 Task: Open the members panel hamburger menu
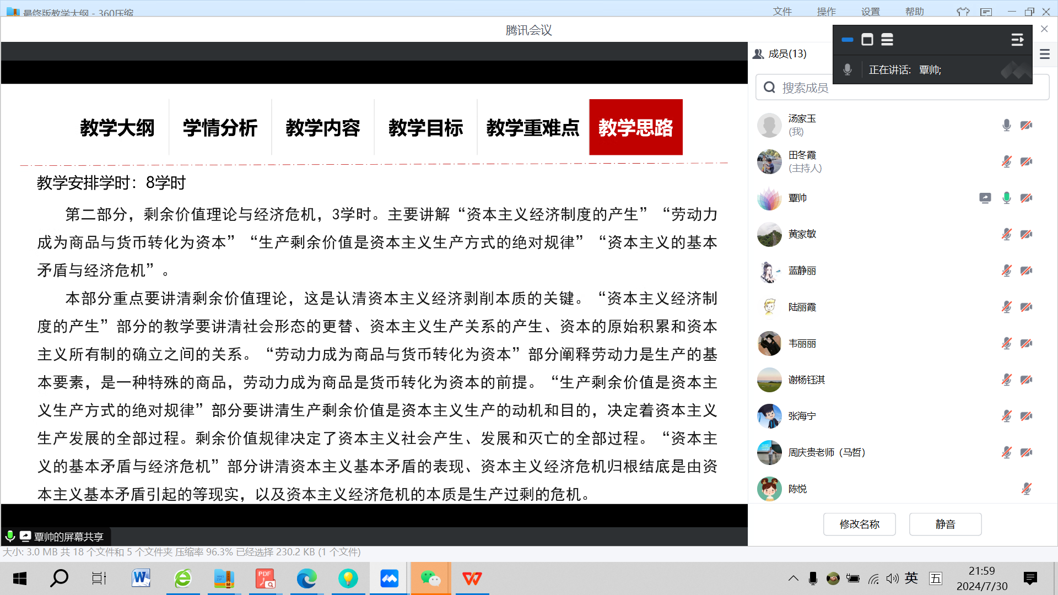[x=1045, y=54]
